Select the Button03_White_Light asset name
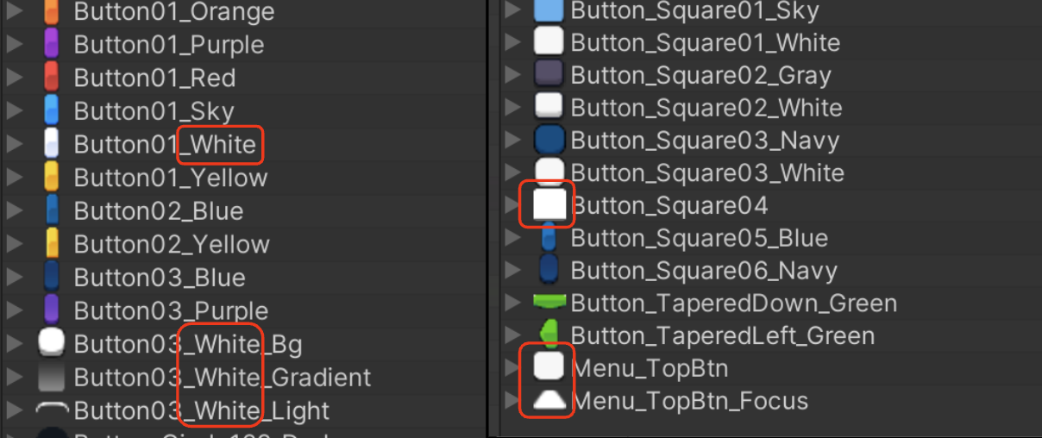 click(x=202, y=411)
